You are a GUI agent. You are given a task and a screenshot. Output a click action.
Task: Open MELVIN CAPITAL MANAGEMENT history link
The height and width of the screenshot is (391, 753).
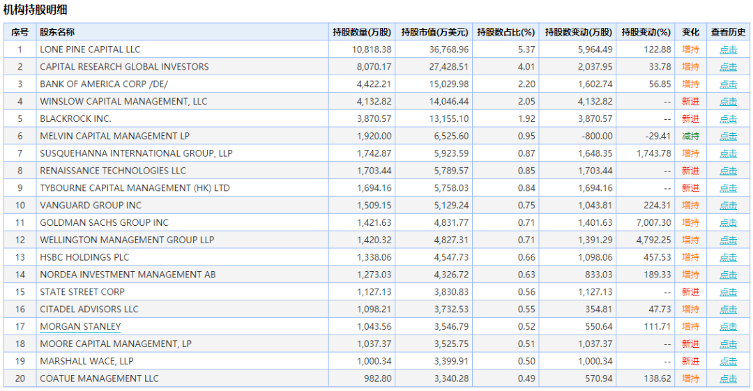click(728, 136)
